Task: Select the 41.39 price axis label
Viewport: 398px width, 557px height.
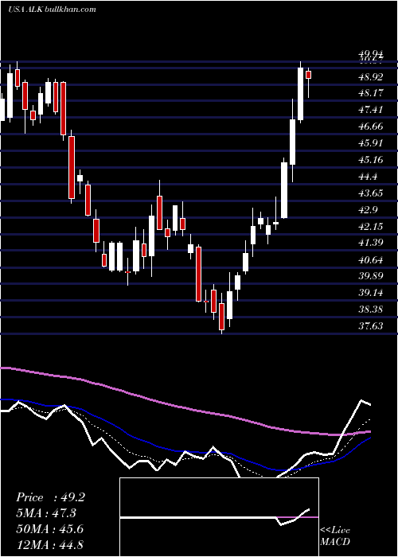Action: click(371, 243)
